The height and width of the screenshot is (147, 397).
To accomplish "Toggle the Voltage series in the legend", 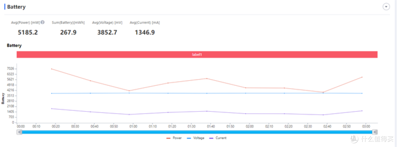I will click(x=196, y=138).
